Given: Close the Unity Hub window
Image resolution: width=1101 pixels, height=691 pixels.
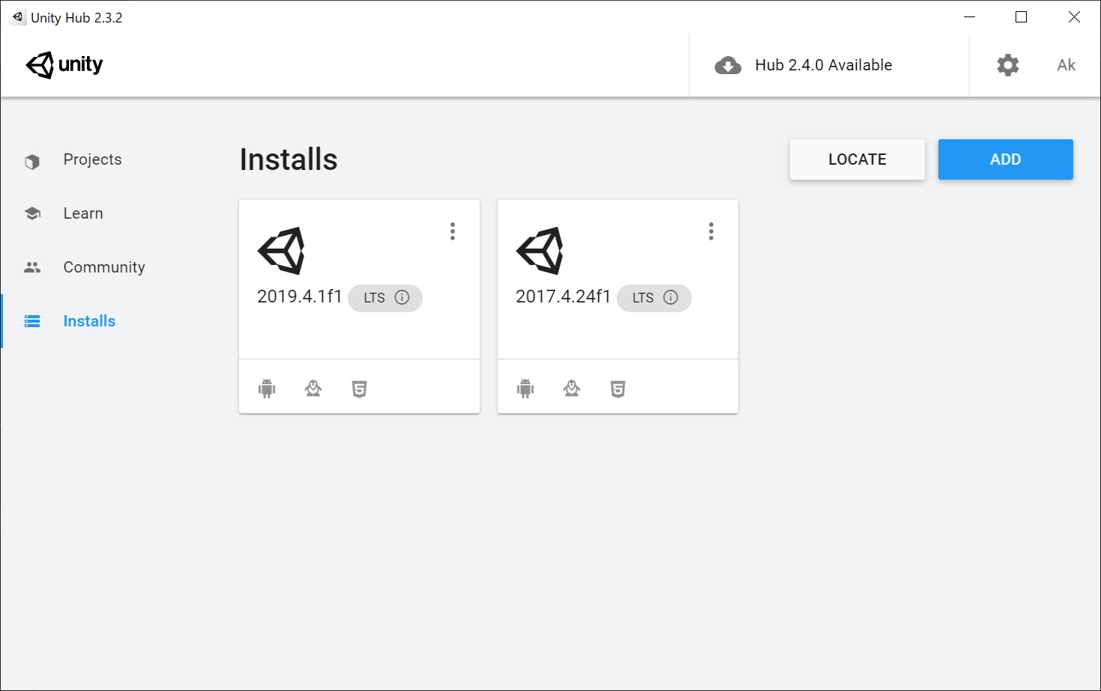Looking at the screenshot, I should [1074, 17].
